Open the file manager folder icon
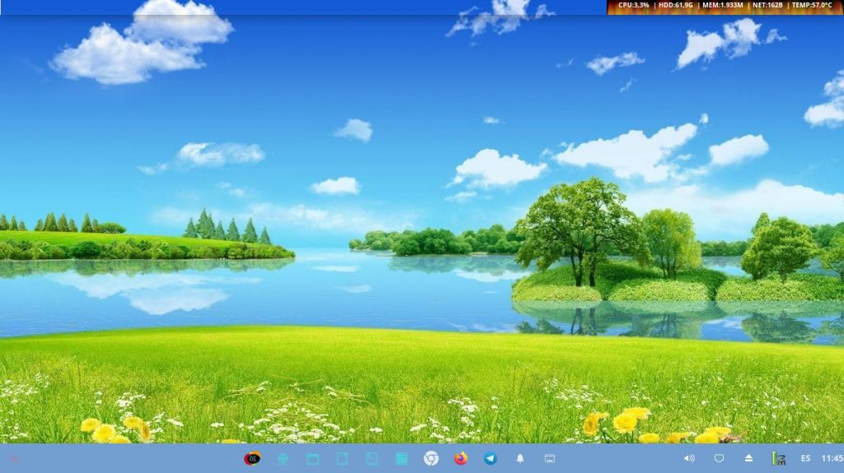The height and width of the screenshot is (473, 844). point(312,458)
